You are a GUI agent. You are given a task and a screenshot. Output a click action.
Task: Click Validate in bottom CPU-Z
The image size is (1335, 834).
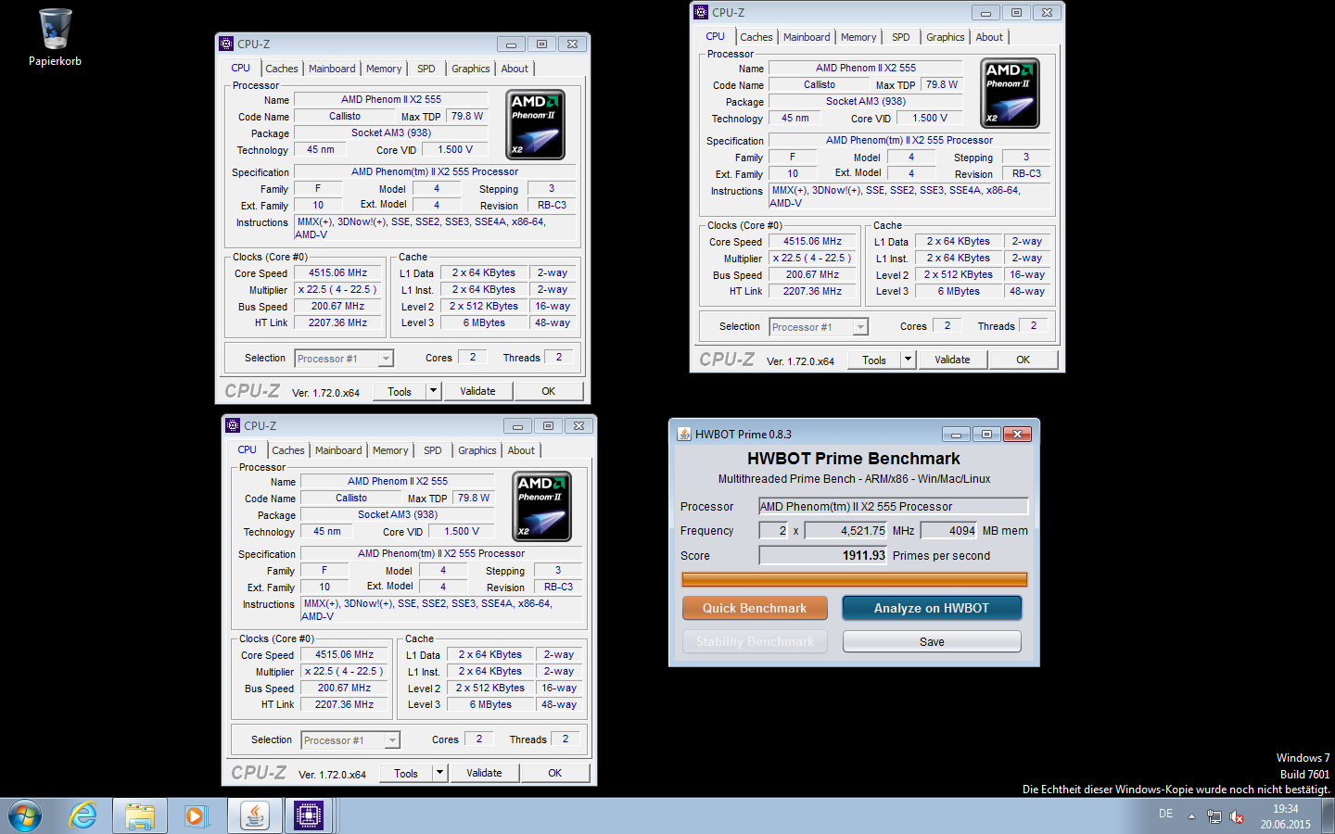(x=484, y=773)
